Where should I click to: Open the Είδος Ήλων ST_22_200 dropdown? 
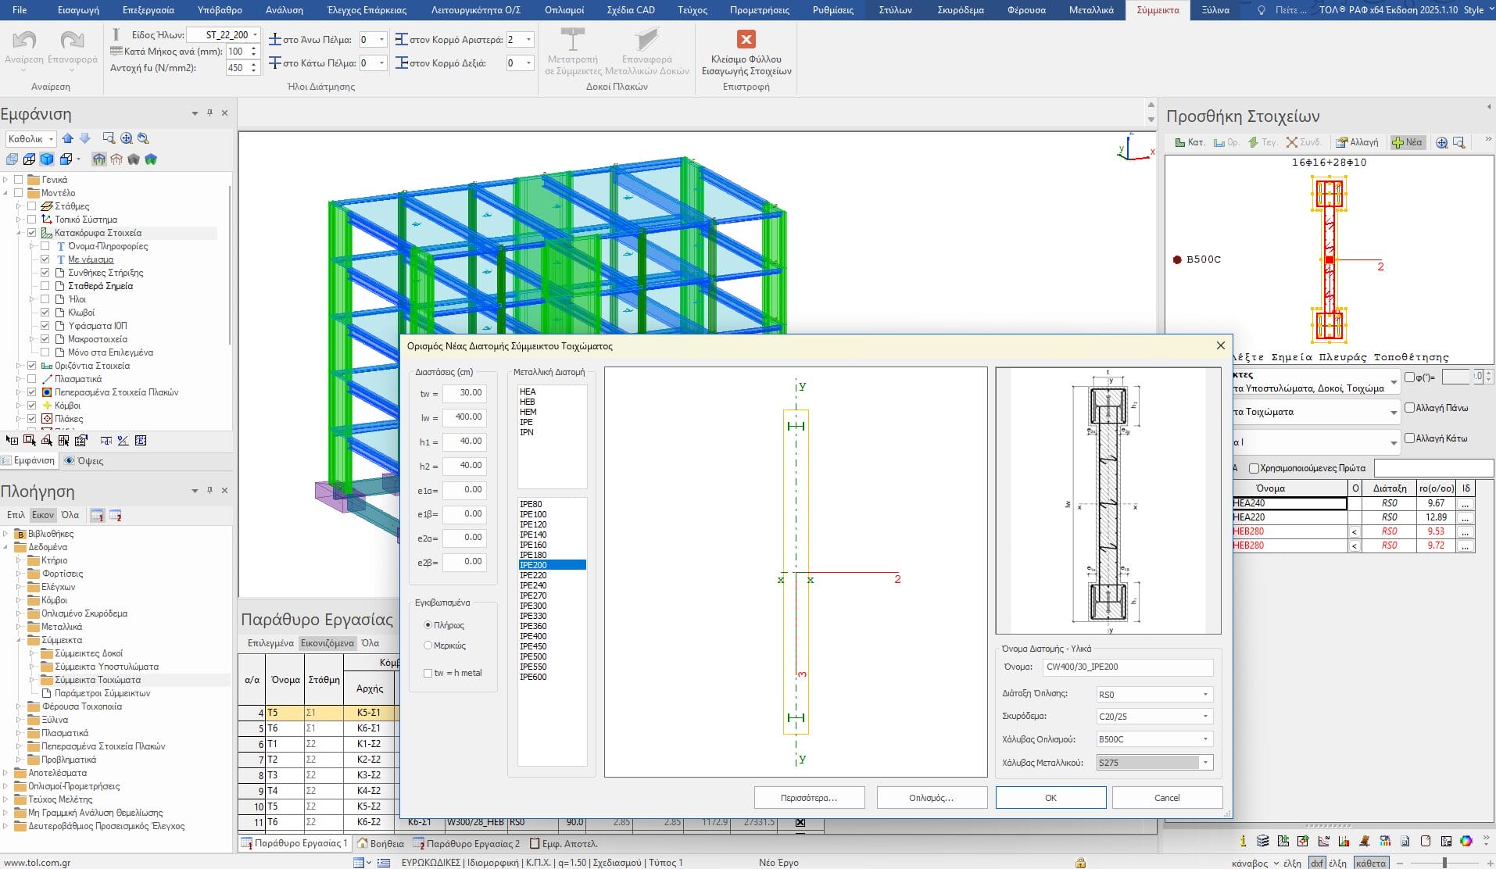pos(255,35)
